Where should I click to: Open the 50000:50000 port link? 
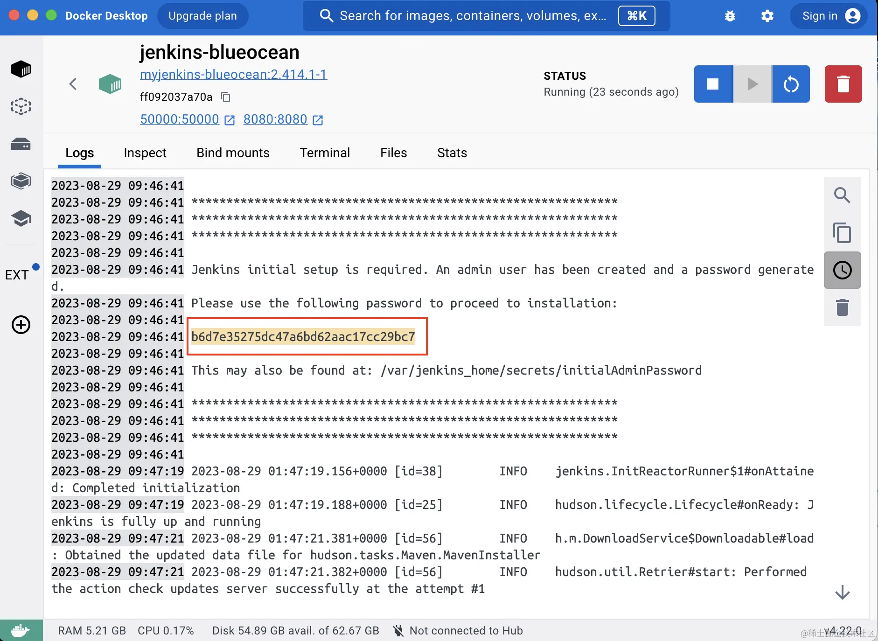tap(180, 119)
